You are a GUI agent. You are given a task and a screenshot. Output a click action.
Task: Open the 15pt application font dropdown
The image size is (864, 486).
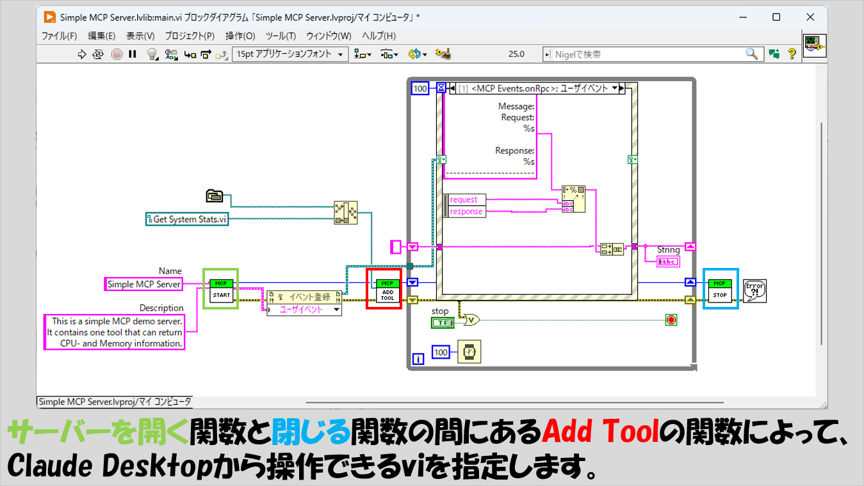tap(291, 54)
